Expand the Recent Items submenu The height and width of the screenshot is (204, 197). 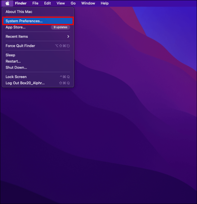(x=38, y=37)
